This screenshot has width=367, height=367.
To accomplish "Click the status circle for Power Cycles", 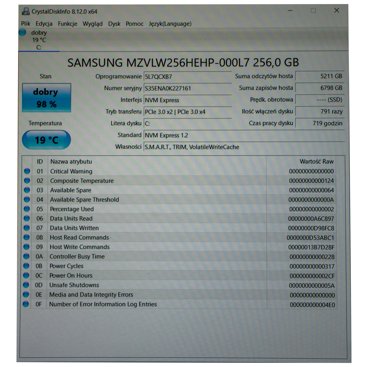I will (x=26, y=266).
